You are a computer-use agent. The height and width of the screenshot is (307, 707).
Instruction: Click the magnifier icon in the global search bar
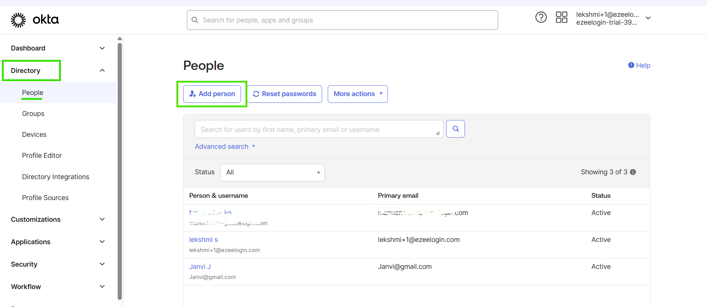pos(195,20)
